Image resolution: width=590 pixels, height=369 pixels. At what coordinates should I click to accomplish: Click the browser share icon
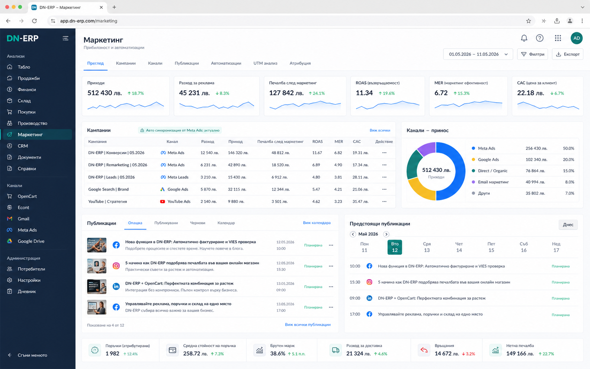click(x=557, y=21)
